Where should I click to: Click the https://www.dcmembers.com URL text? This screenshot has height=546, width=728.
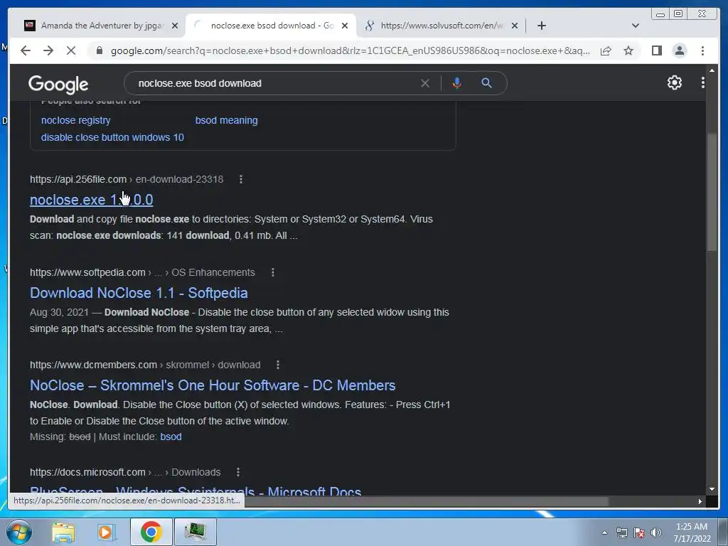pyautogui.click(x=93, y=365)
